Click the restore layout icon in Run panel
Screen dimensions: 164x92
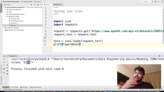[4, 69]
